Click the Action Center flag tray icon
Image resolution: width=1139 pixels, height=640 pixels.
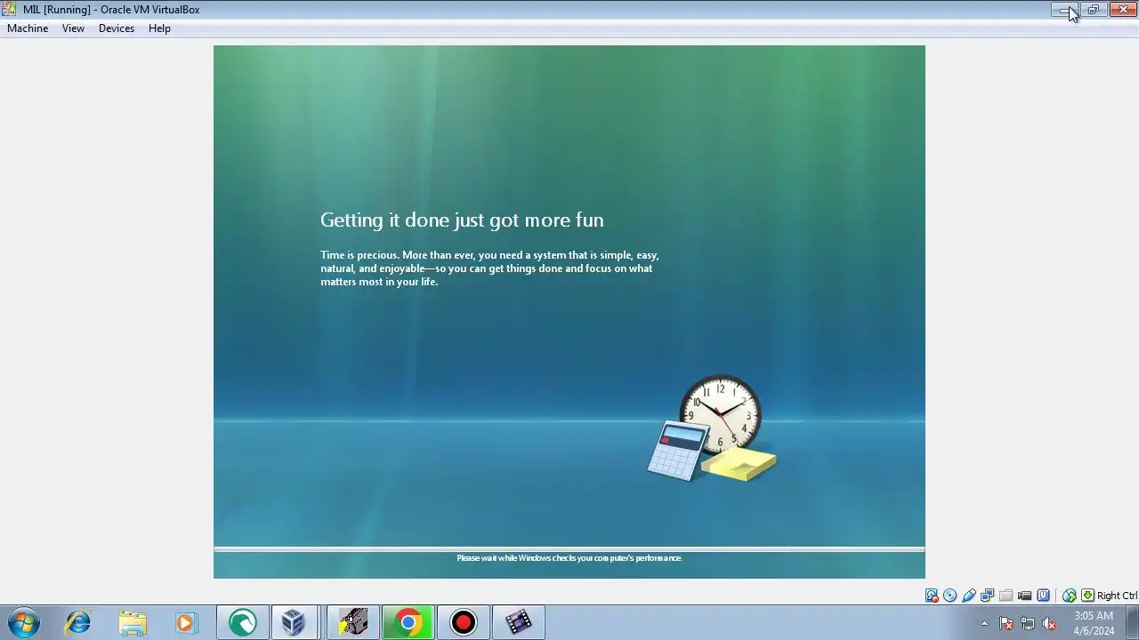coord(1006,623)
